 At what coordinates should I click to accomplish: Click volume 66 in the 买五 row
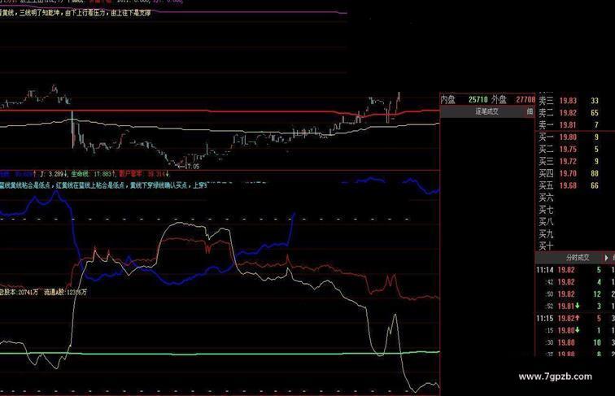coord(595,185)
